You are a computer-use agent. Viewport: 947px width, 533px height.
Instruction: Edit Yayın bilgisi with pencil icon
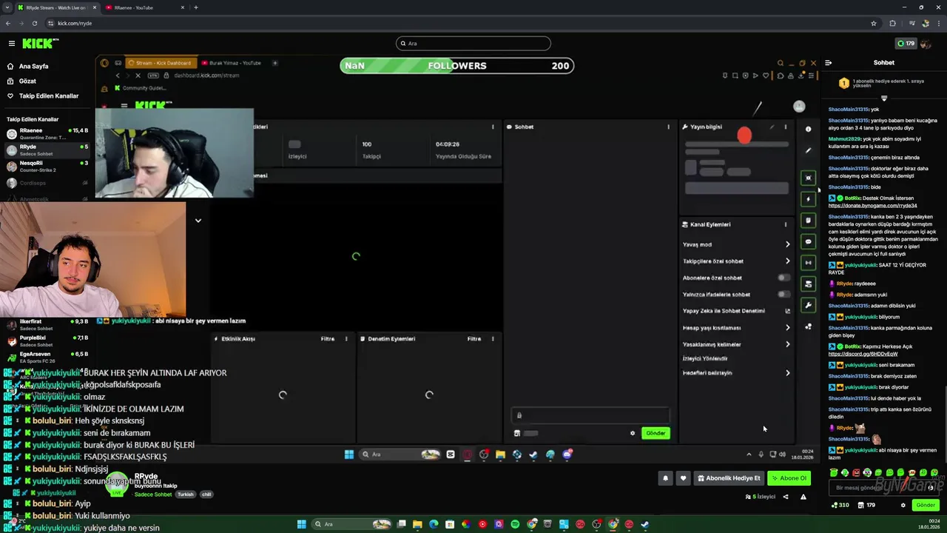[772, 127]
